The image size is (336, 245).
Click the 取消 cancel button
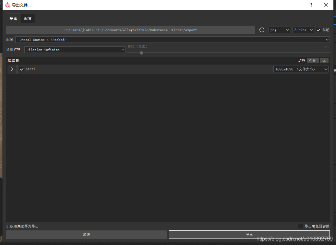coord(87,235)
